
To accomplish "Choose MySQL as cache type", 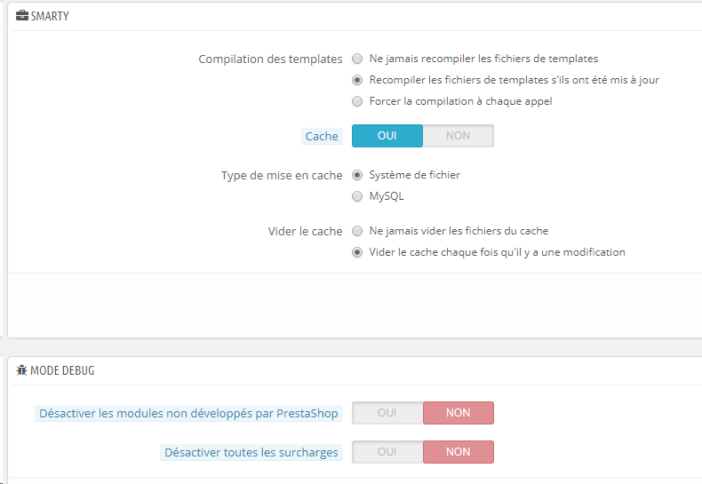I will click(357, 196).
